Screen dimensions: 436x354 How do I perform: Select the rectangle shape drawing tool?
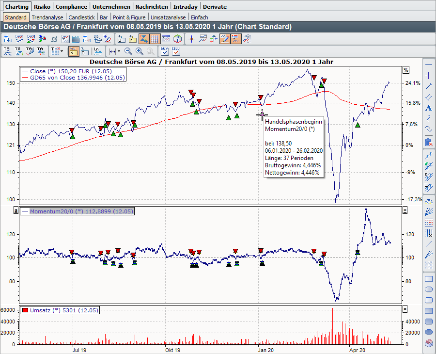[x=428, y=279]
